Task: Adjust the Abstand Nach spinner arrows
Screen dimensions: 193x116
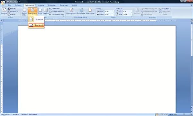Action: click(131, 14)
